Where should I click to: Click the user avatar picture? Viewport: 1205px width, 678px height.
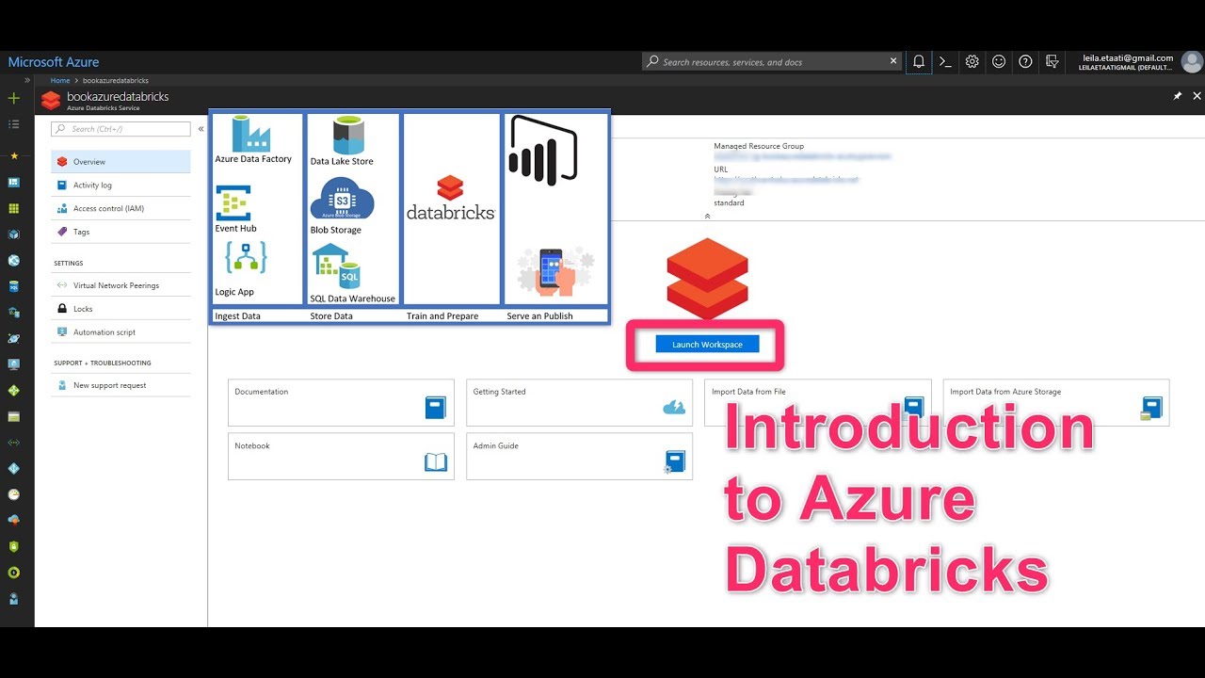[x=1192, y=62]
